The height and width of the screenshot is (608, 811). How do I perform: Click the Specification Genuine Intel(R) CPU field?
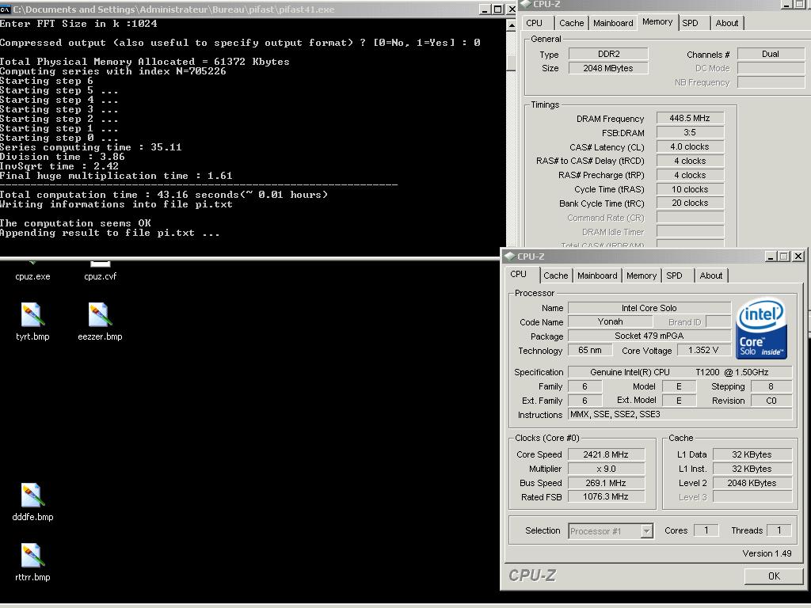click(x=680, y=372)
